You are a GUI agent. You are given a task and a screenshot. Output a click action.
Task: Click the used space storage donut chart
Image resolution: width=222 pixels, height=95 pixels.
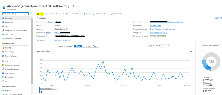click(x=211, y=62)
